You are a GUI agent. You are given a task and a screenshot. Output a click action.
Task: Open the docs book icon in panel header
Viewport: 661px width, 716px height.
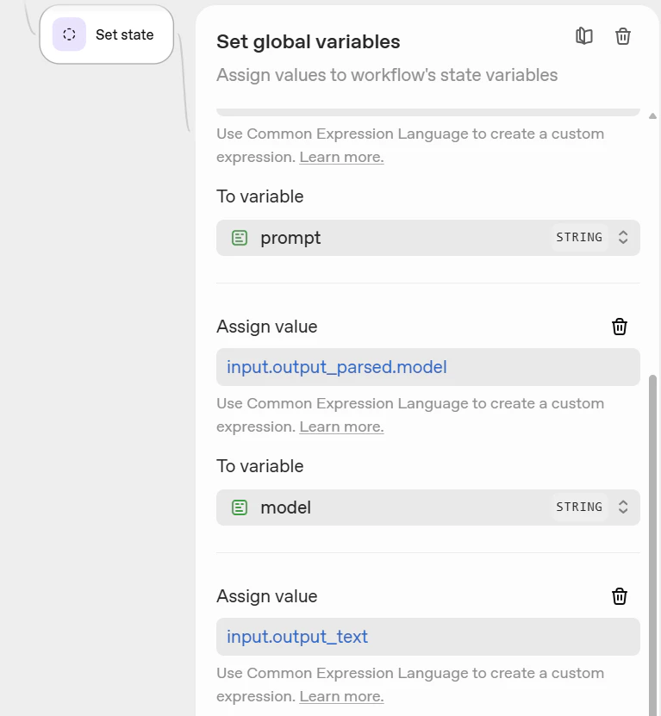(583, 35)
